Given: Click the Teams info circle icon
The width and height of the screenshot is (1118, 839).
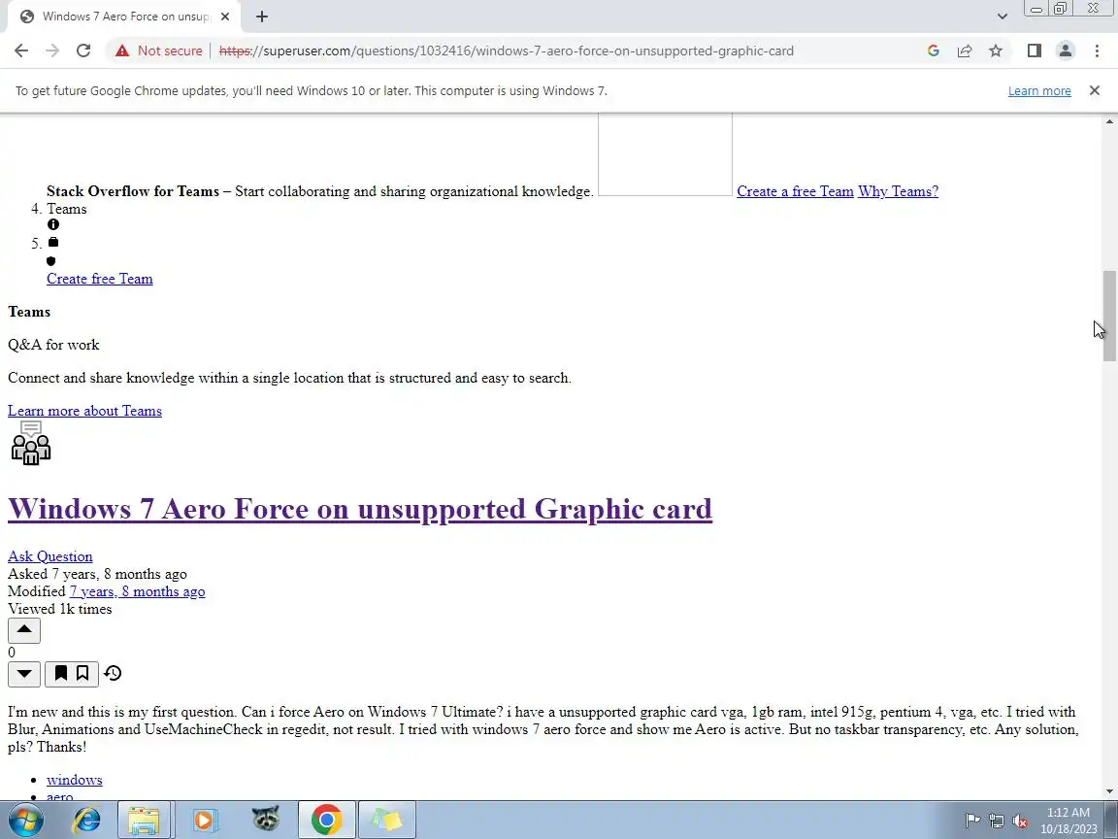Looking at the screenshot, I should pyautogui.click(x=53, y=224).
